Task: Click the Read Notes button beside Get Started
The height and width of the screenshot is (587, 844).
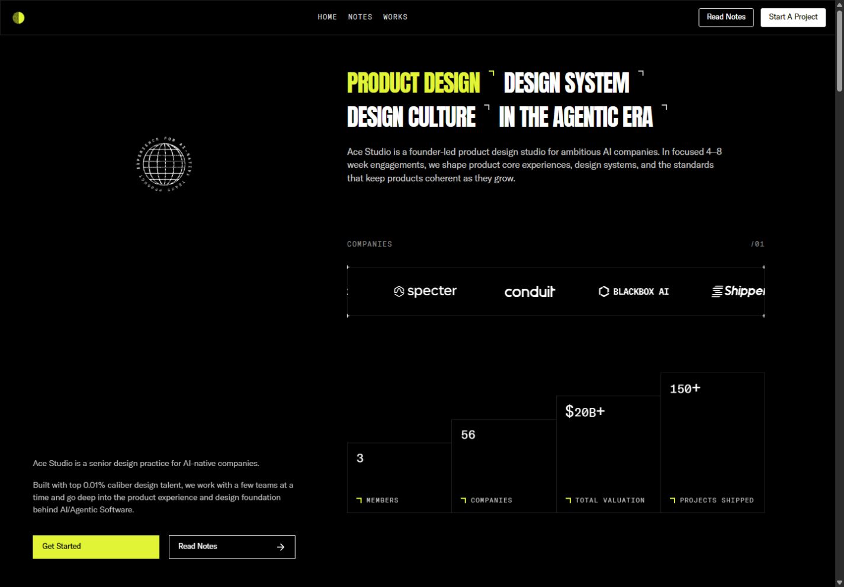Action: 232,547
